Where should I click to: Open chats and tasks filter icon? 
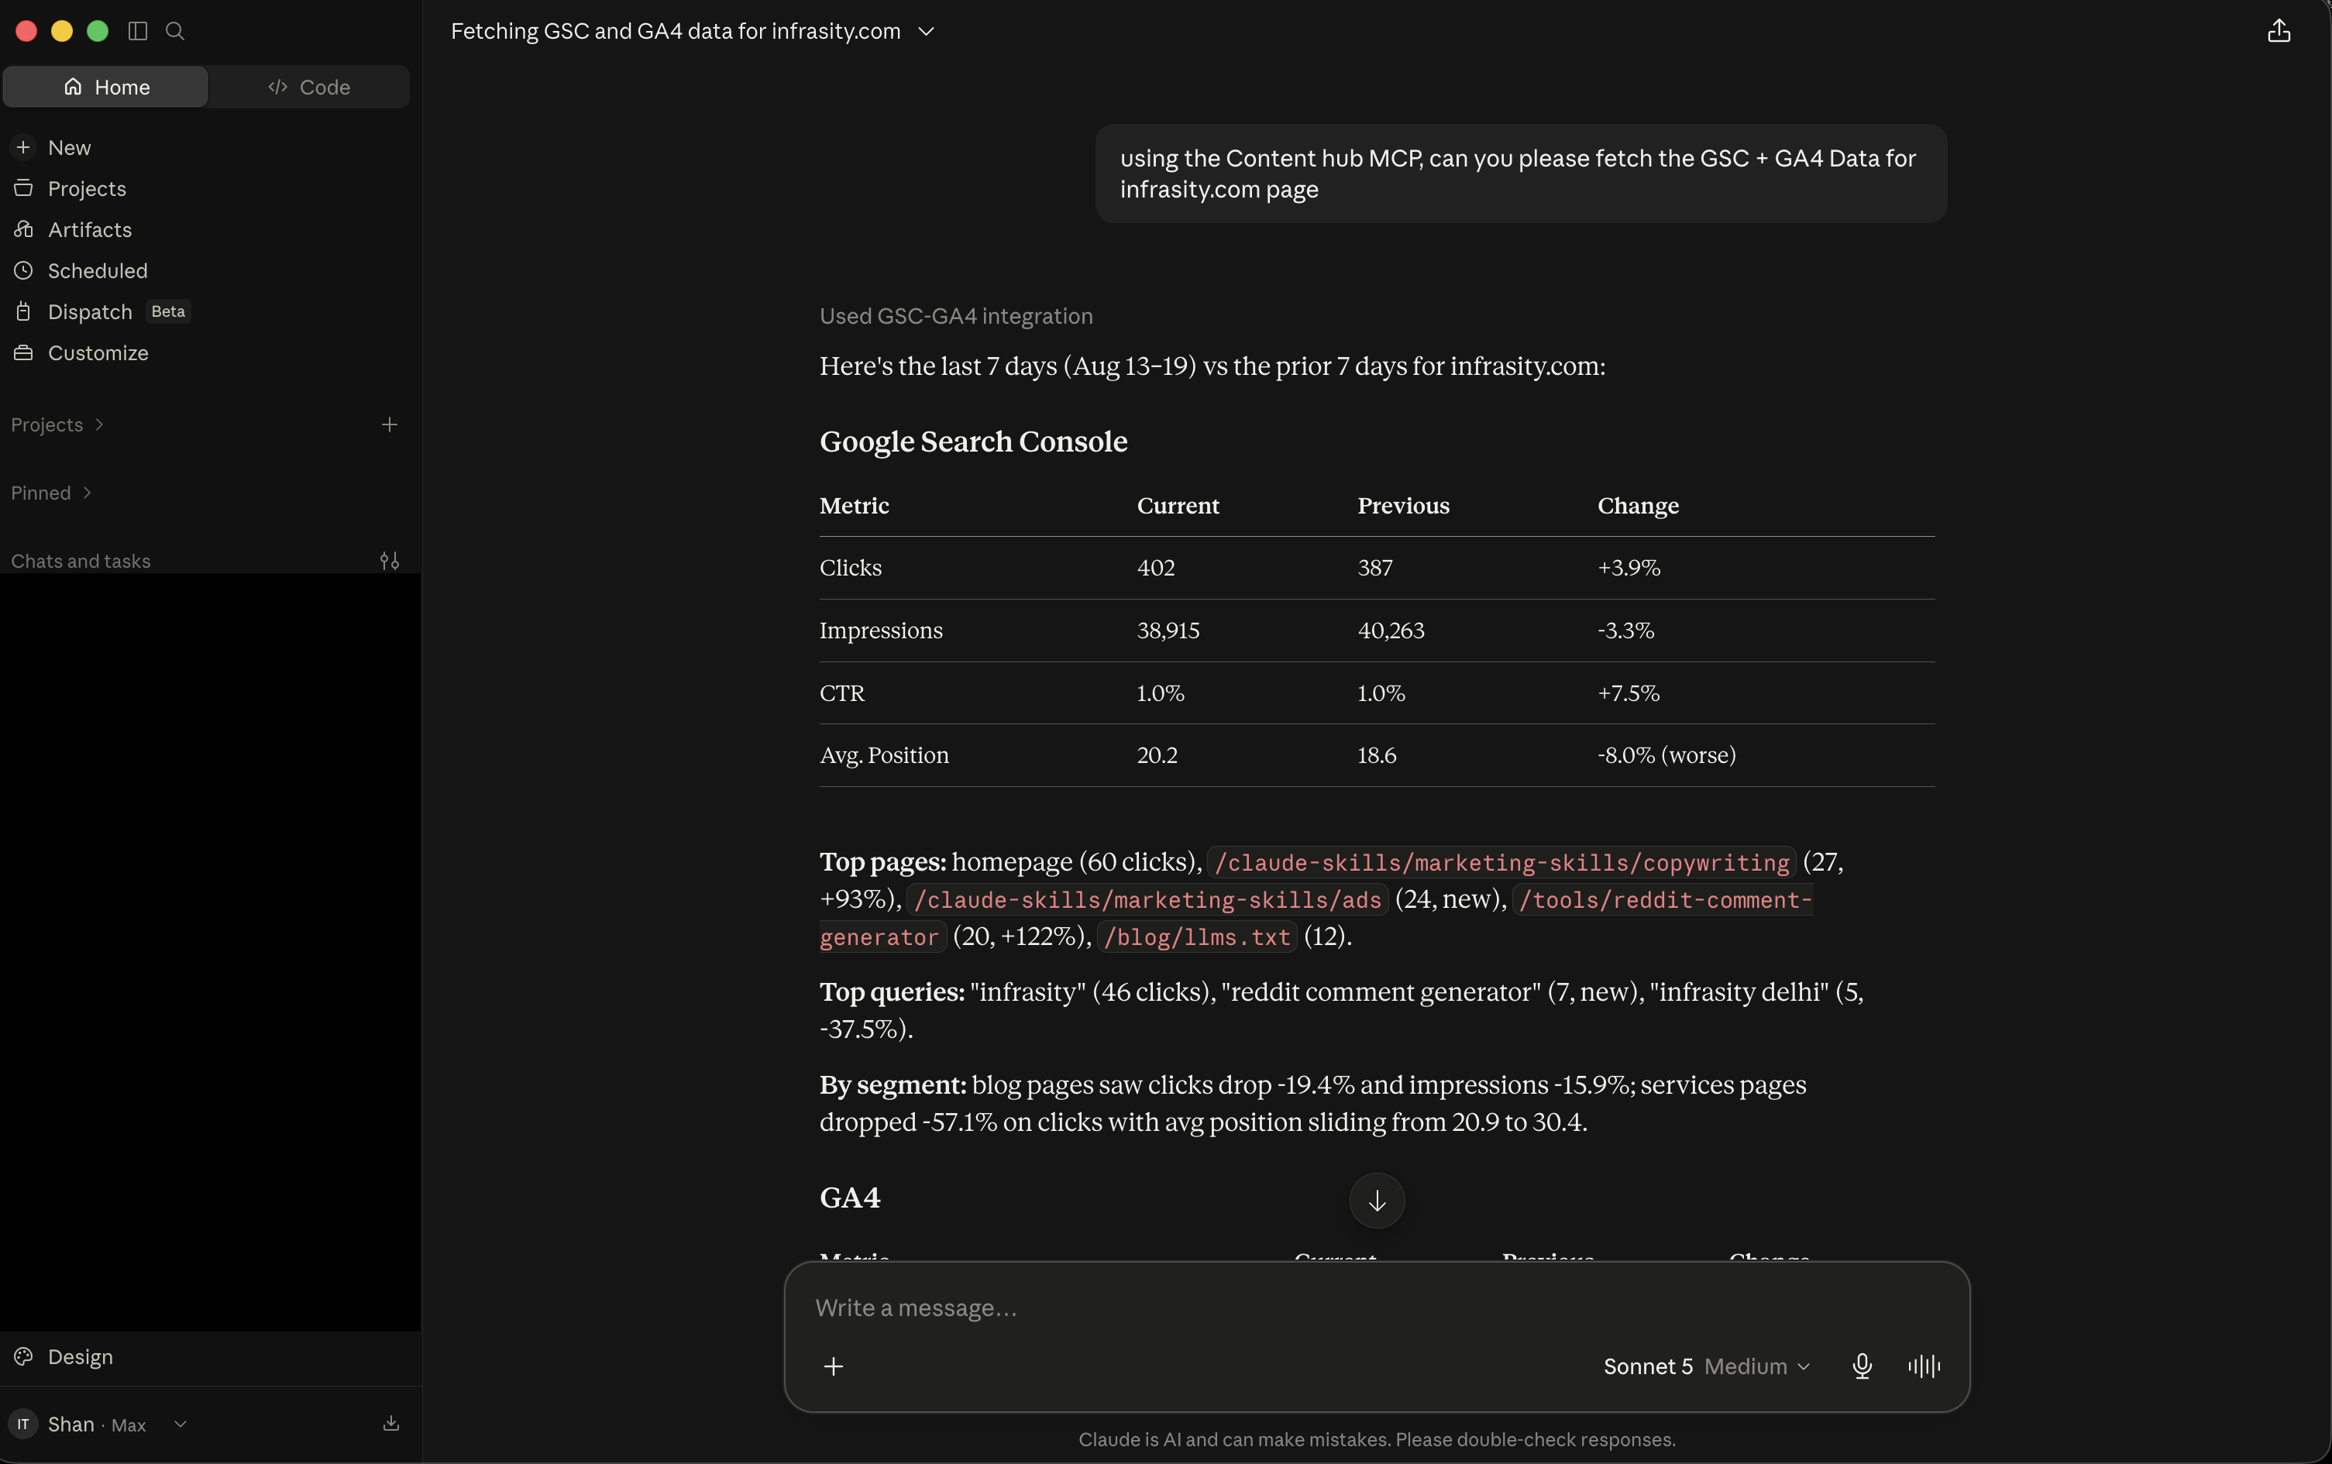[389, 561]
